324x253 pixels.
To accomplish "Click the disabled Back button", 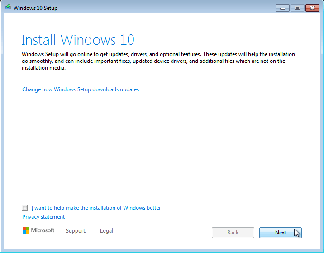I will click(233, 233).
